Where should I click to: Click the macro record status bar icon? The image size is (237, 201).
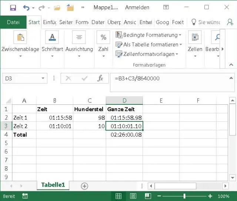(x=25, y=196)
